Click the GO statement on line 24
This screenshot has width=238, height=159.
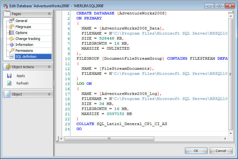pos(79,129)
